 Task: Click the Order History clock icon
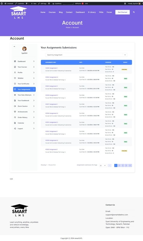tap(15, 117)
